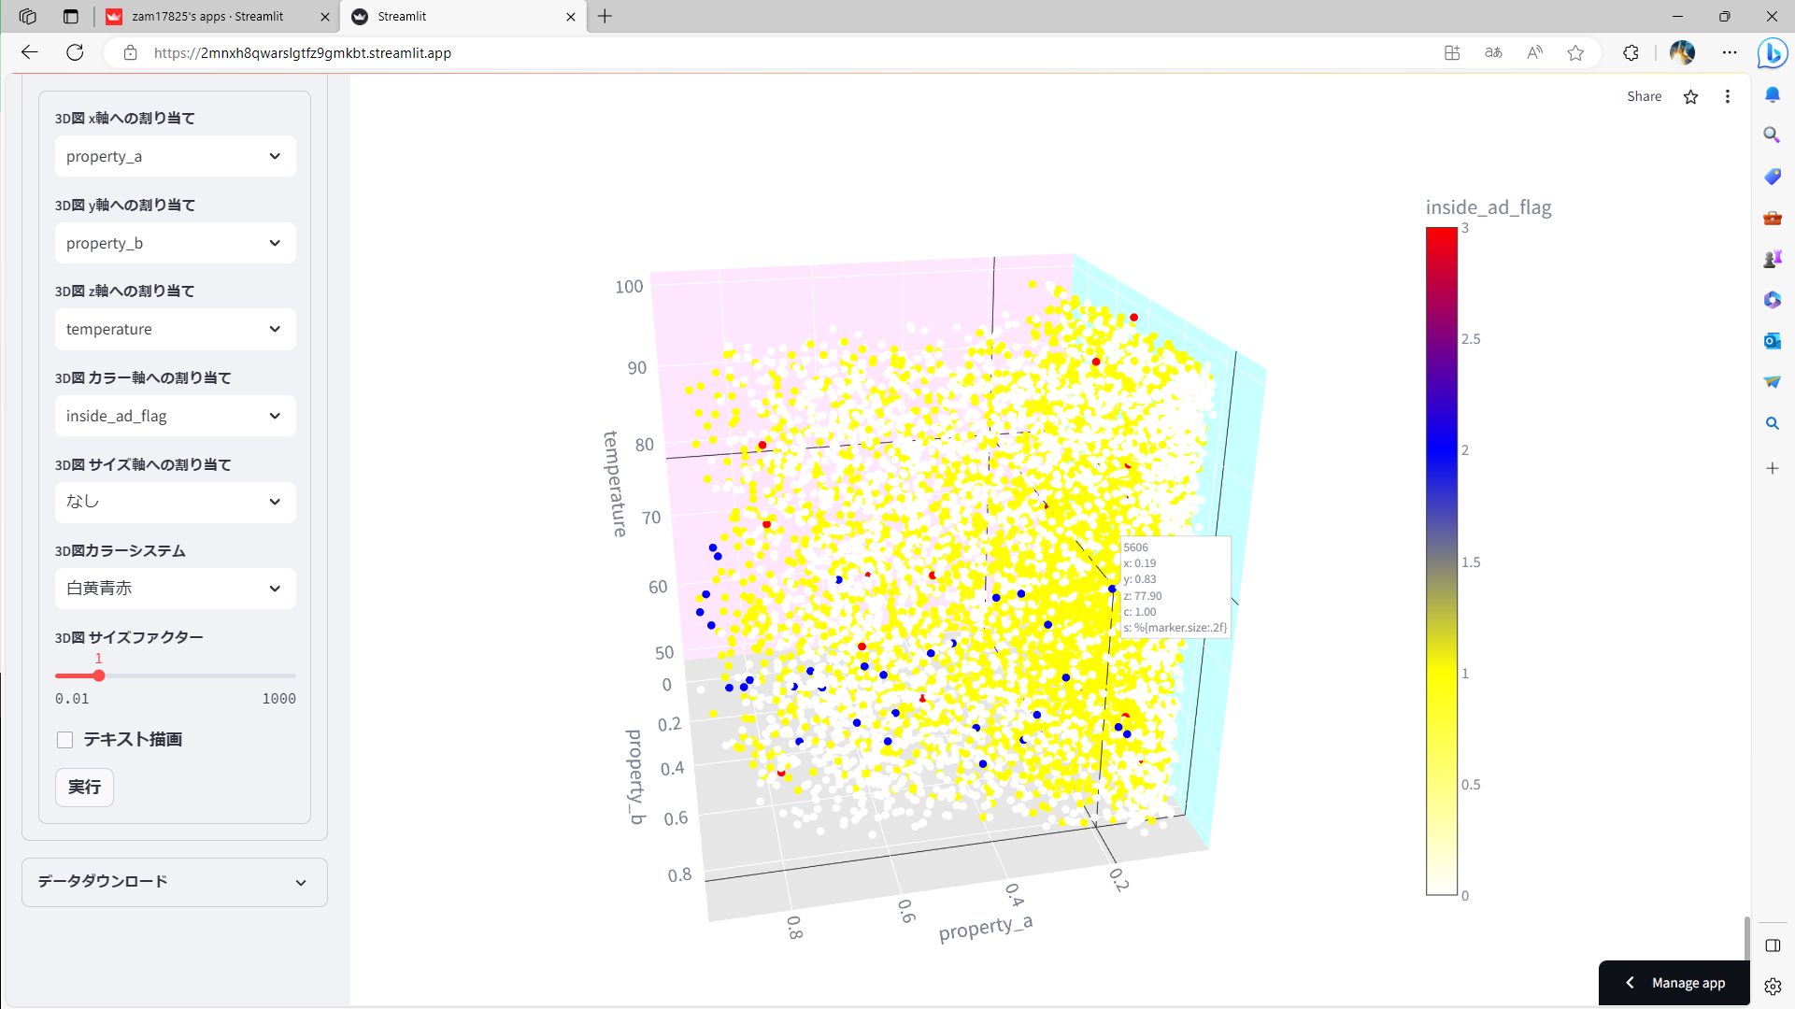Click the translate page icon
Viewport: 1795px width, 1009px height.
click(x=1493, y=53)
